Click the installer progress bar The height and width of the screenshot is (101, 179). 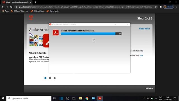[x=91, y=34]
